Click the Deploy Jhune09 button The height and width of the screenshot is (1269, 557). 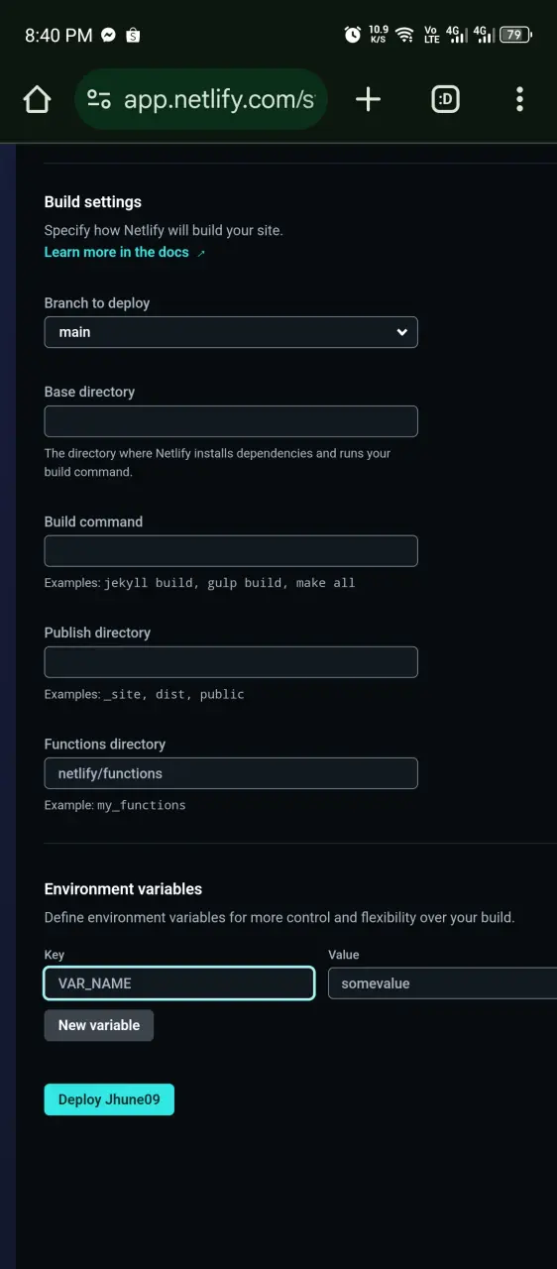point(109,1099)
